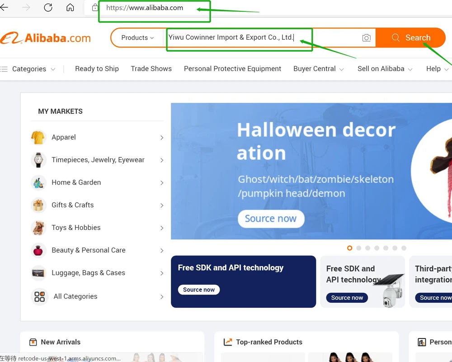
Task: Expand Toys & Hobbies chevron
Action: tap(162, 228)
